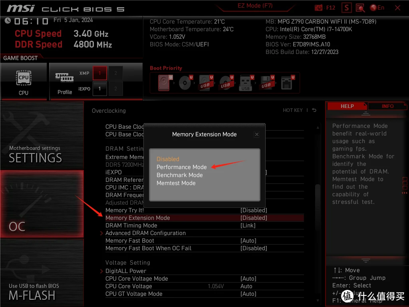Open Memory Try It! Disabled value
The width and height of the screenshot is (409, 307).
pos(254,210)
